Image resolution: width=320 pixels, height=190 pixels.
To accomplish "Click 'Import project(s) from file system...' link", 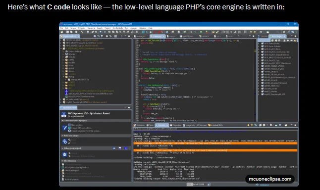I will pyautogui.click(x=86, y=131).
